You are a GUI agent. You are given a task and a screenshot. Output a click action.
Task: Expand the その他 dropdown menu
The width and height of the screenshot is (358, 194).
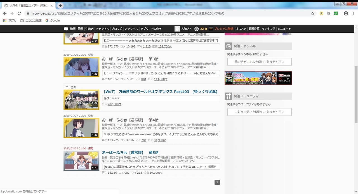tap(156, 29)
